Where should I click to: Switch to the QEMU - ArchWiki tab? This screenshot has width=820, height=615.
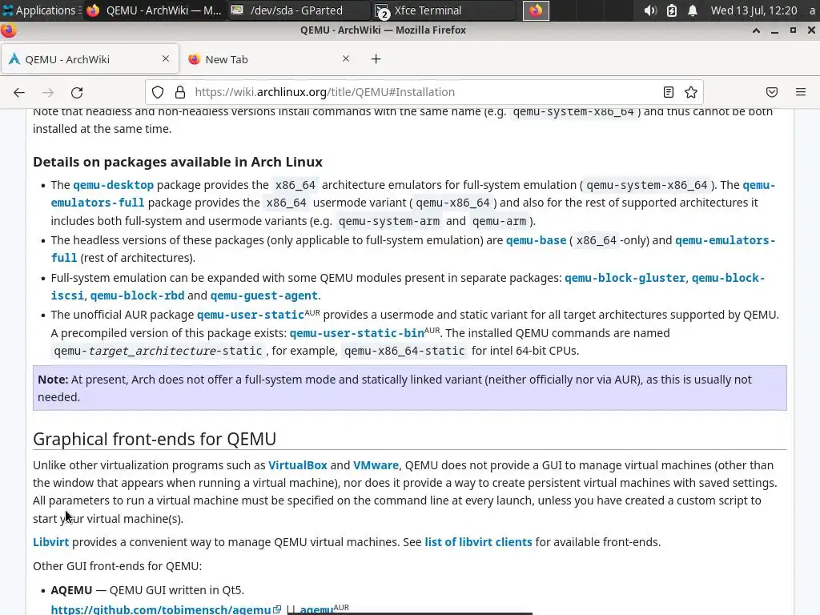point(89,59)
